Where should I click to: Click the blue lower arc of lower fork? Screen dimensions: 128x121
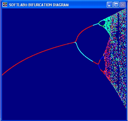click(99, 67)
